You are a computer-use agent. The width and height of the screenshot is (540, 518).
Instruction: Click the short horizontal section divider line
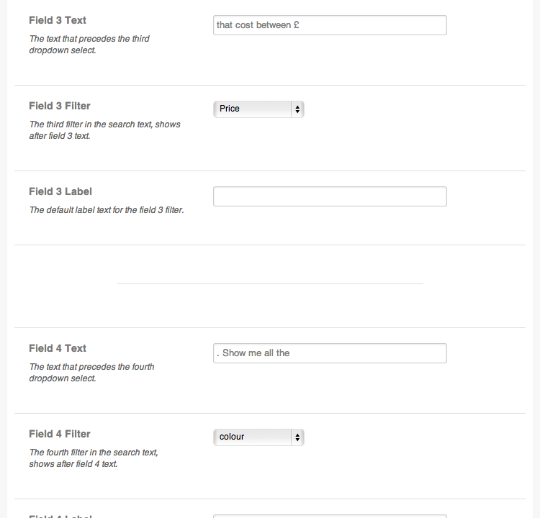[270, 283]
